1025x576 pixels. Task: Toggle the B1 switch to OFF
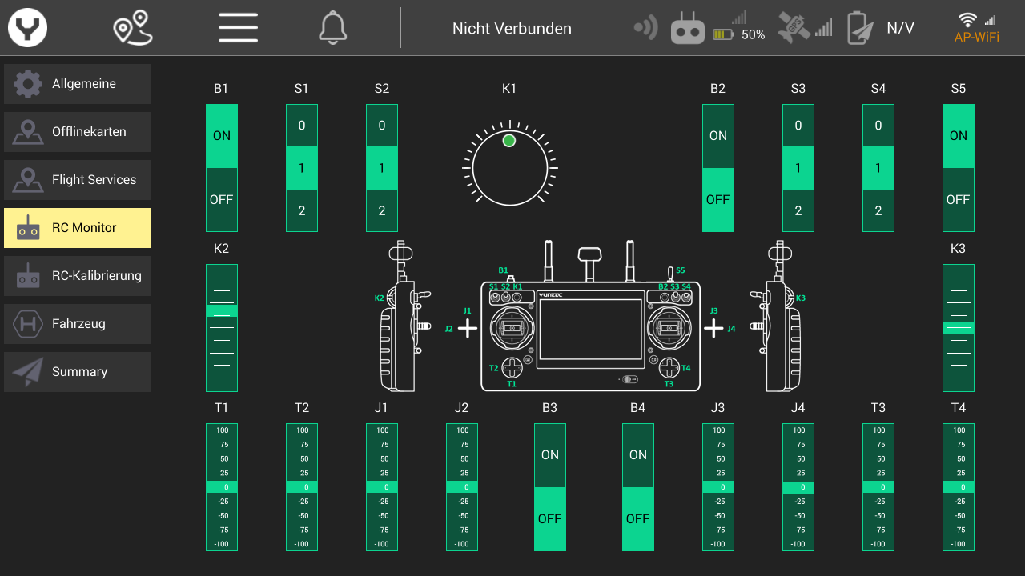click(222, 200)
